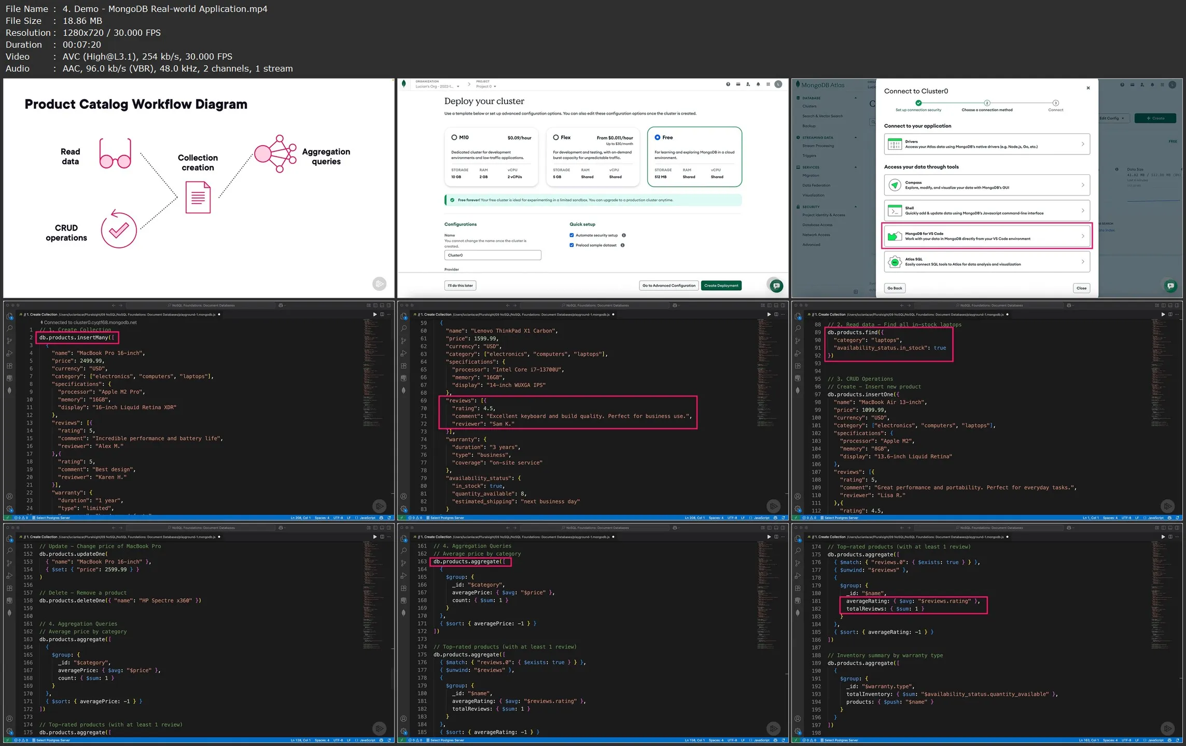
Task: Go back with the arrow in insertMany frame title bar
Action: [x=114, y=305]
